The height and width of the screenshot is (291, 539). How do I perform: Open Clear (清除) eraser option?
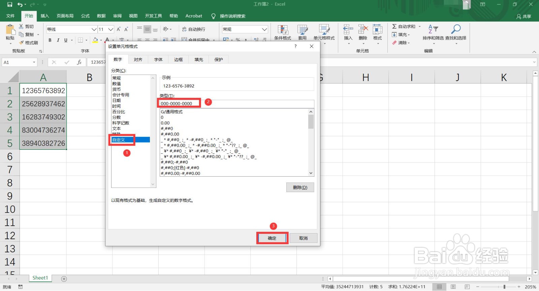pos(401,43)
